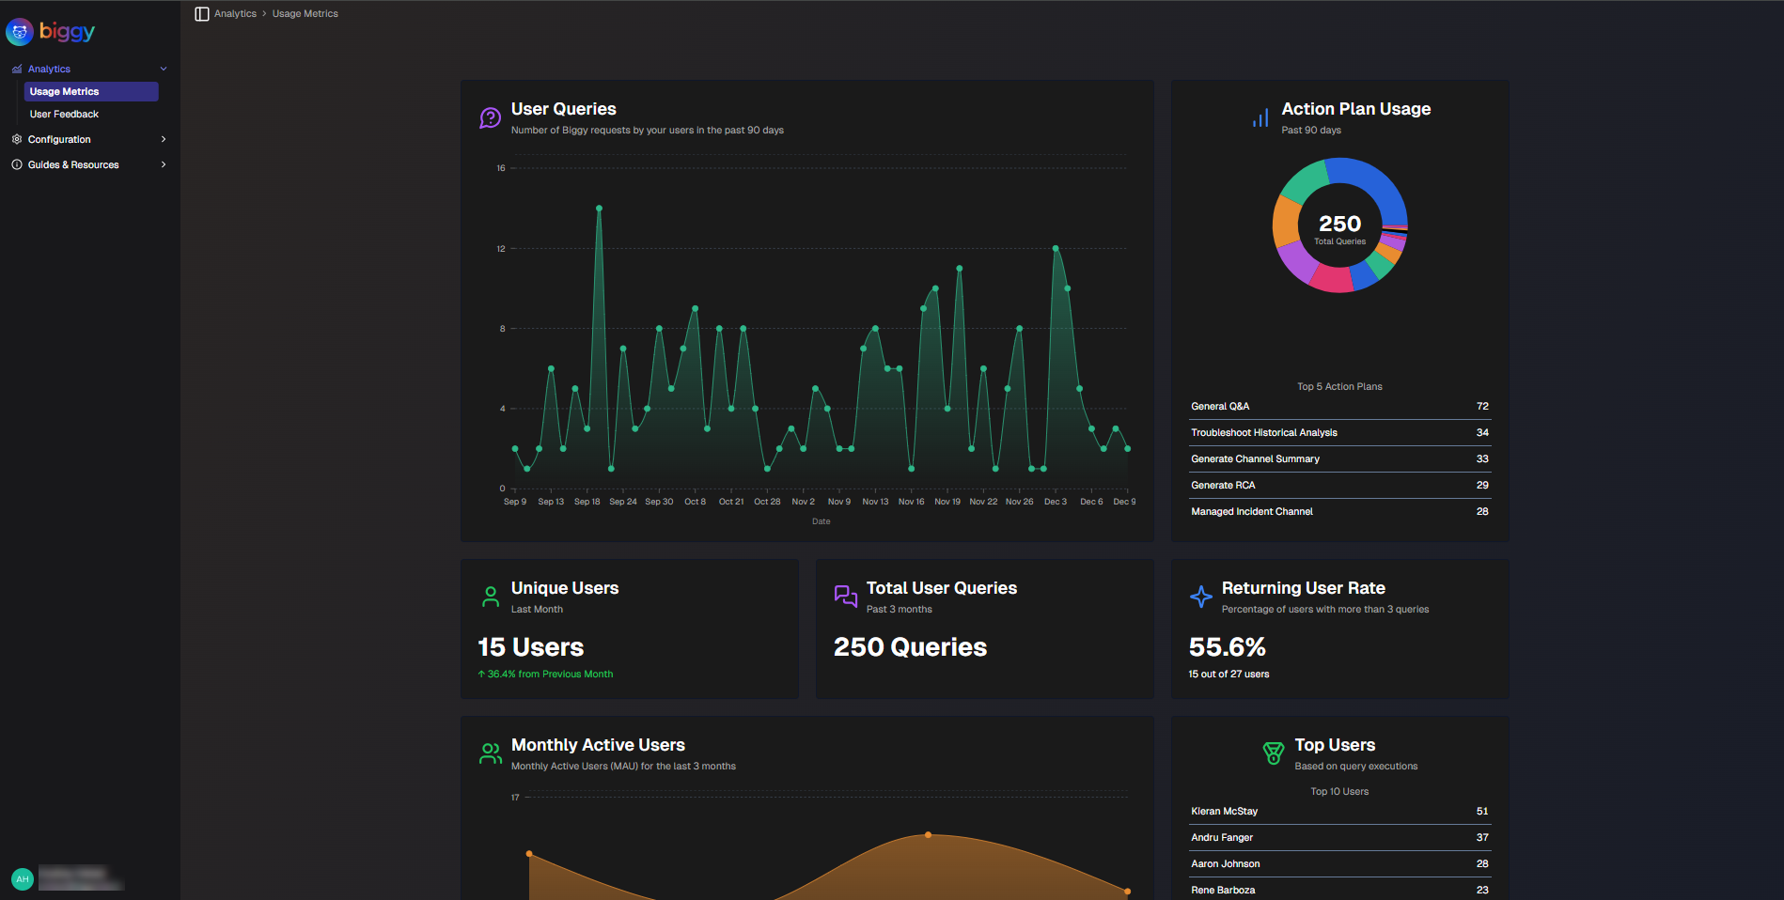Click the Returning User Rate sparkle icon
The width and height of the screenshot is (1784, 900).
[1200, 596]
